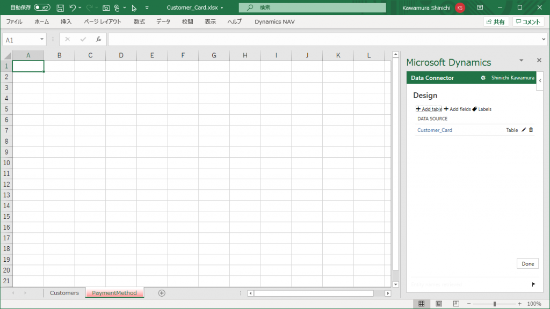550x309 pixels.
Task: Click the horizontal scrollbar right arrow
Action: (388, 293)
